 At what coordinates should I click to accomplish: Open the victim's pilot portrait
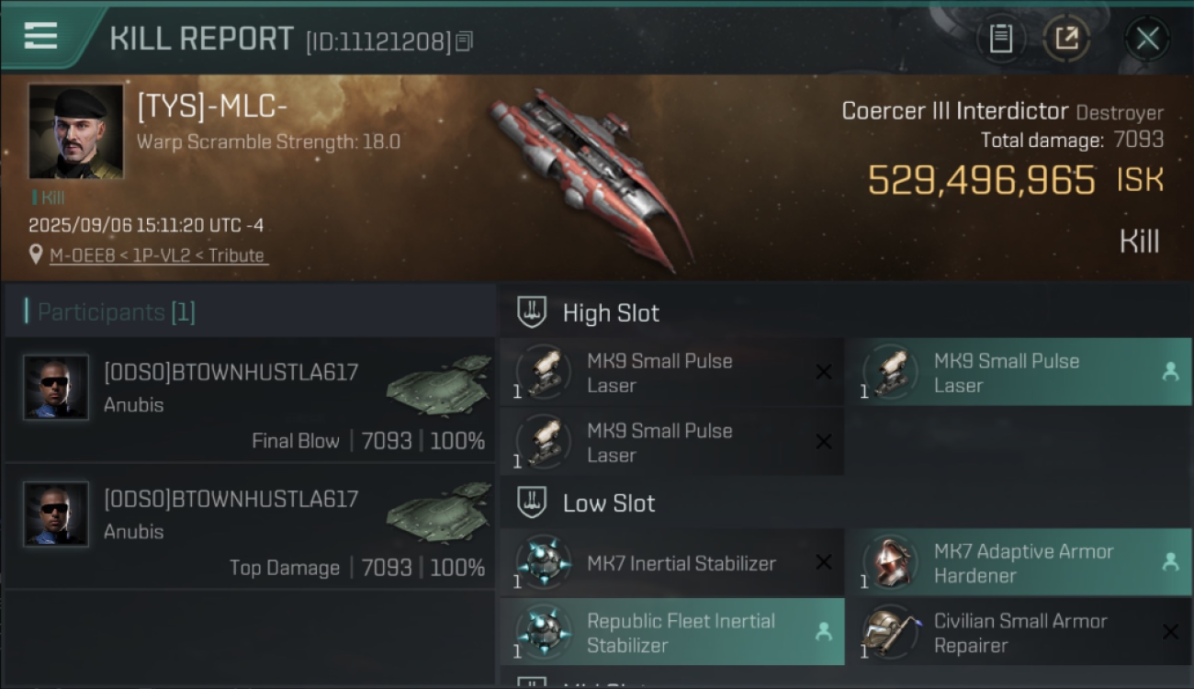75,131
